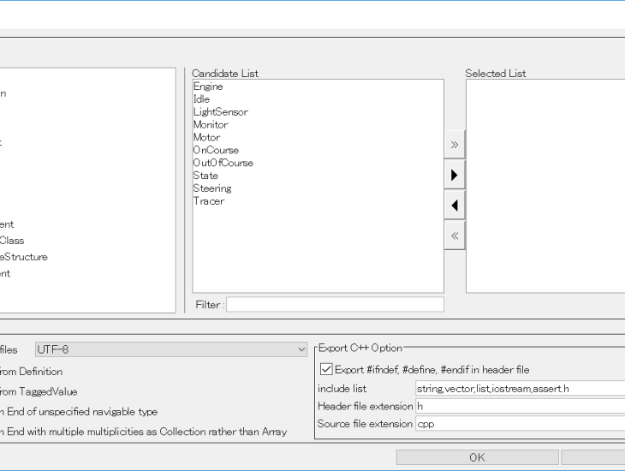
Task: Click the add-all double right arrow button
Action: pyautogui.click(x=454, y=145)
